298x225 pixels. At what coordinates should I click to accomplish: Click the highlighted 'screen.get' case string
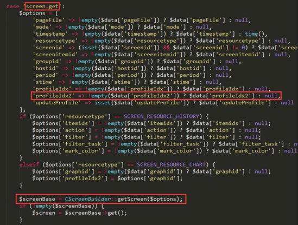tap(42, 6)
